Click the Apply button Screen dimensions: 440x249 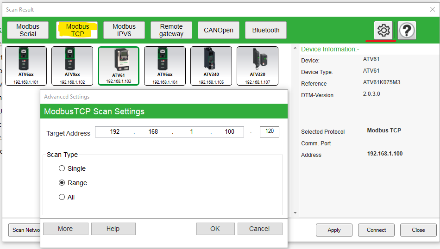click(x=334, y=230)
